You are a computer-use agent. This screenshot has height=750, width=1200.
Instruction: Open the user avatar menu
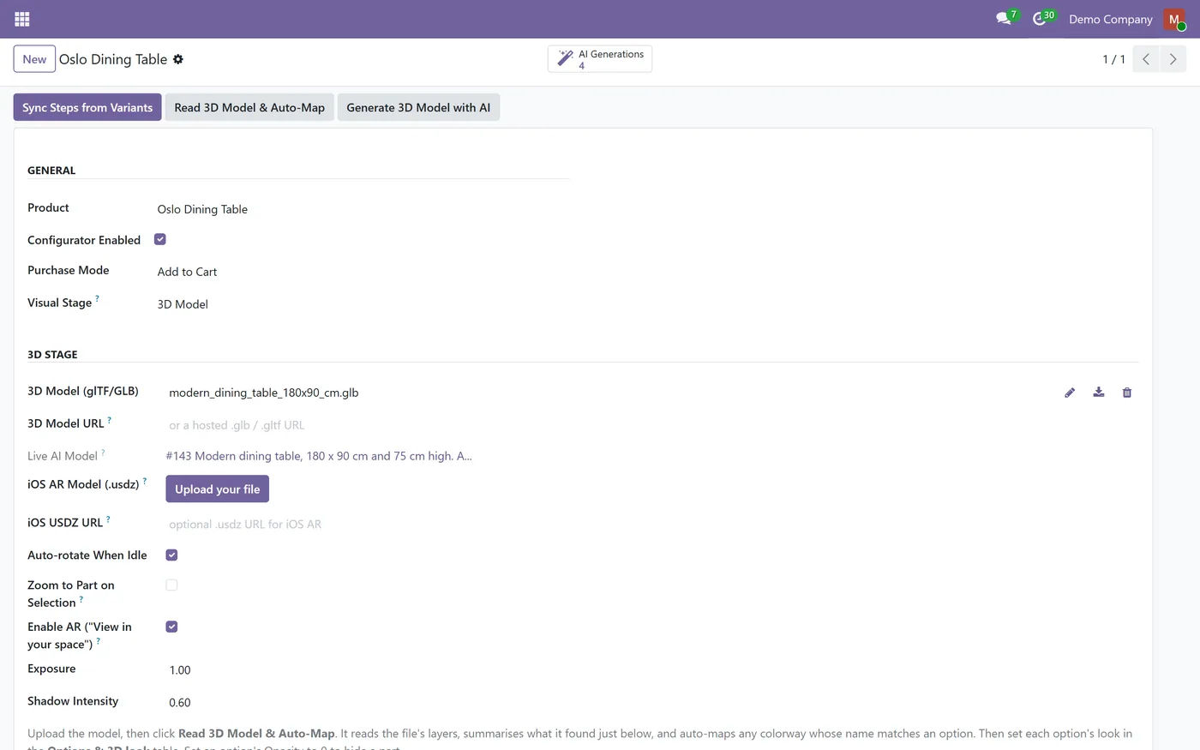click(x=1174, y=19)
